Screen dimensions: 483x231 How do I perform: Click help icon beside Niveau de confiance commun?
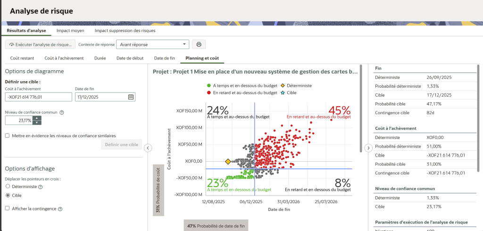click(x=62, y=112)
